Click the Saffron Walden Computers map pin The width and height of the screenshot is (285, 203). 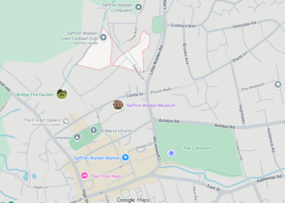[138, 7]
